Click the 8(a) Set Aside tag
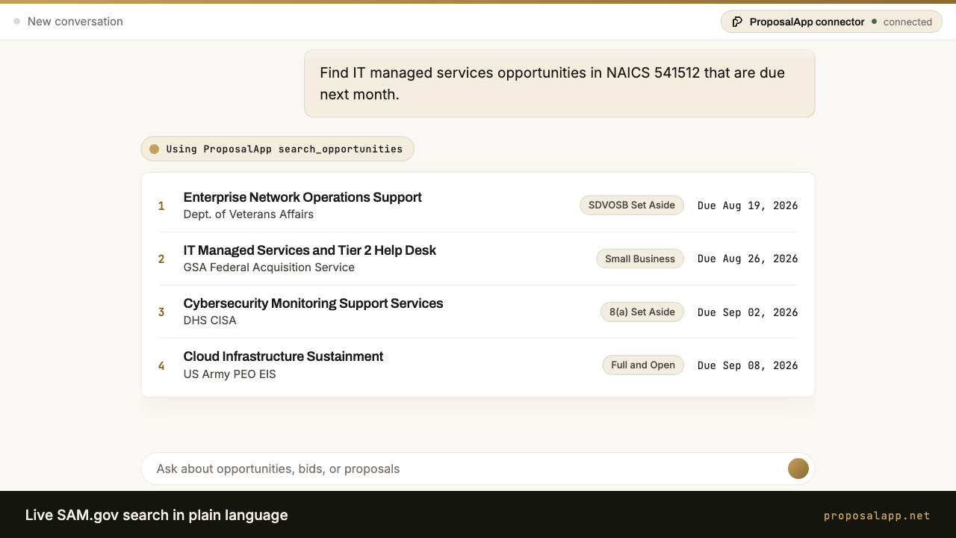This screenshot has height=538, width=956. coord(642,312)
